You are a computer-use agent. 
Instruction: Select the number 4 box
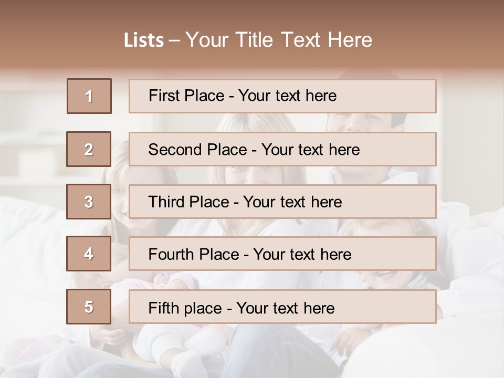click(x=89, y=254)
